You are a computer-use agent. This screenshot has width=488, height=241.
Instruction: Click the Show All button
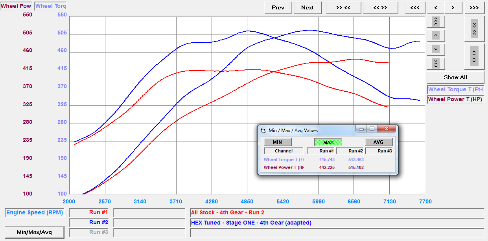coord(455,77)
